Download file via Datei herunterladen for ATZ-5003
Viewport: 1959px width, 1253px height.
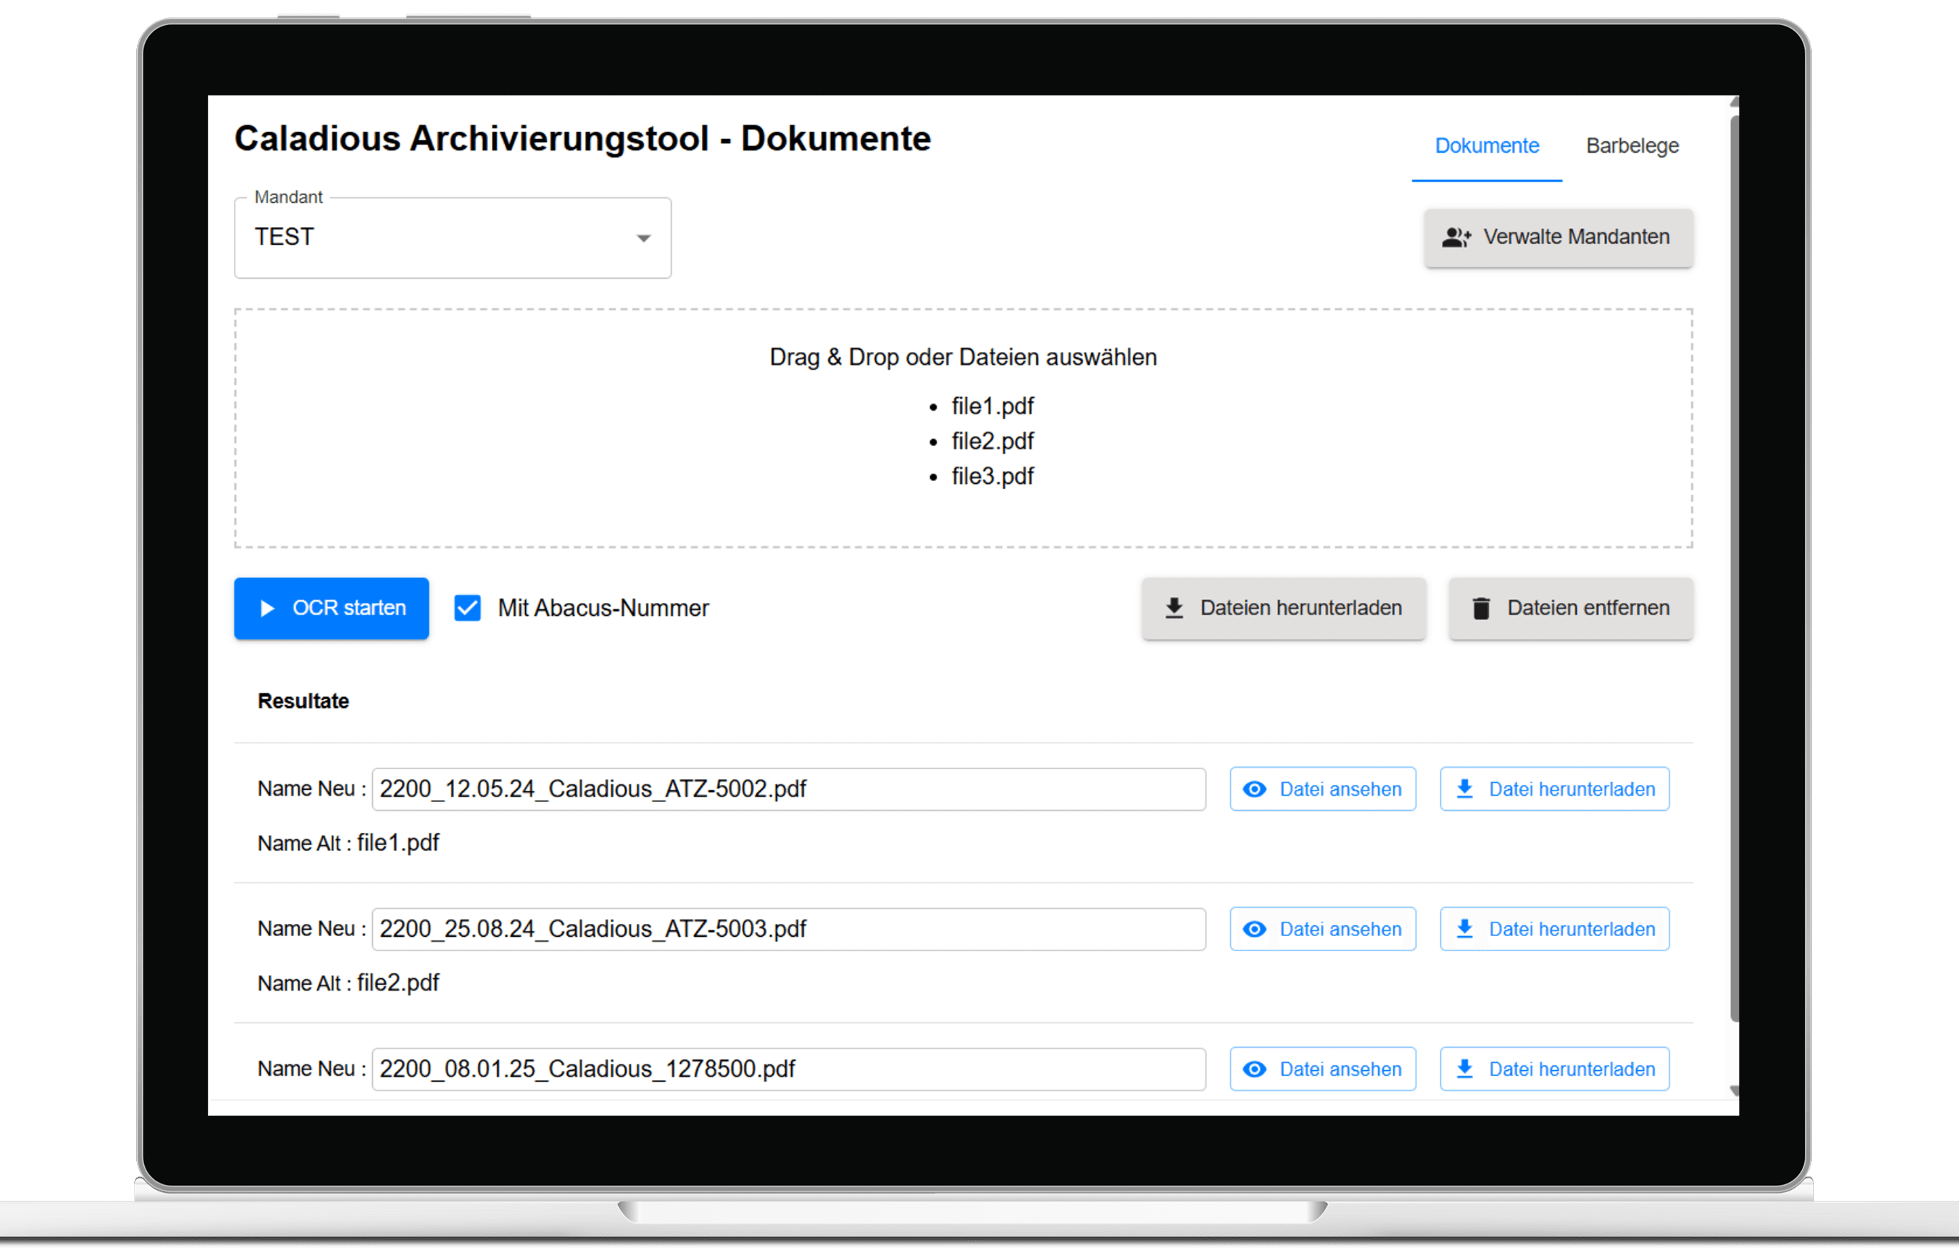pos(1555,929)
